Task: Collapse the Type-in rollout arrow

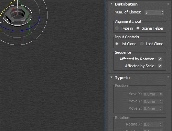Action: 111,77
